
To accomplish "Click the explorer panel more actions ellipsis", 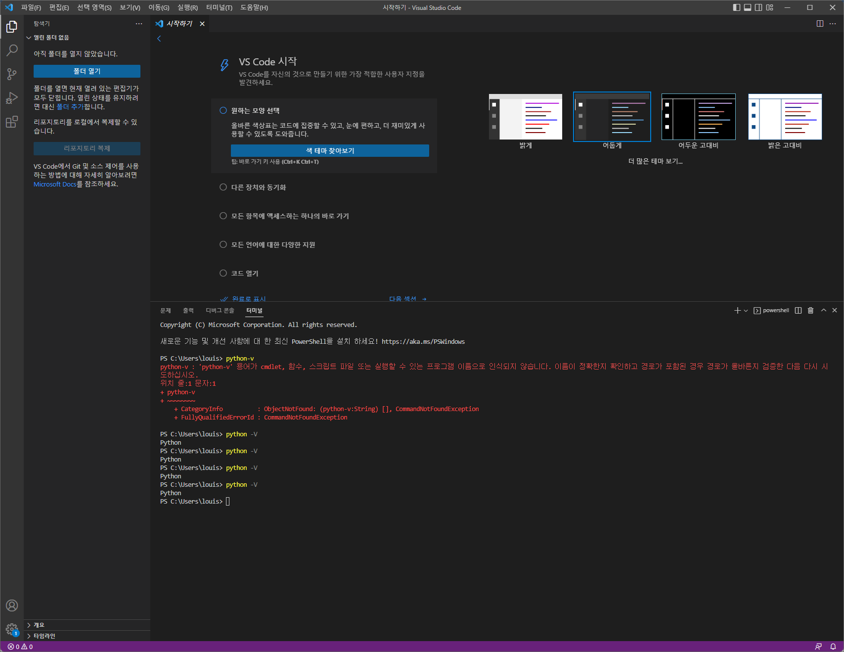I will coord(139,24).
